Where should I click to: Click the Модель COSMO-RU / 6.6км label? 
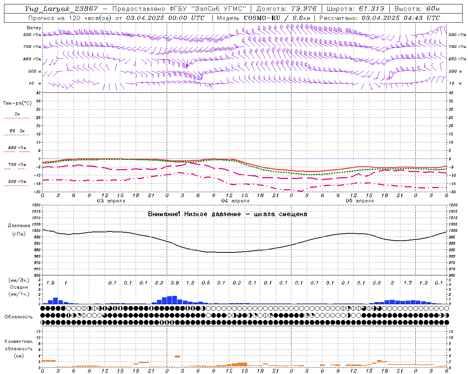tap(264, 18)
